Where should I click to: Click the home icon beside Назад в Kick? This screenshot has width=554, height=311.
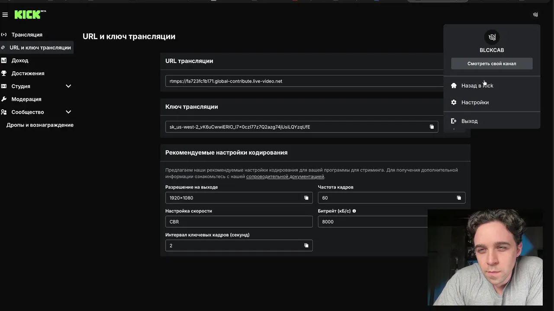tap(454, 86)
